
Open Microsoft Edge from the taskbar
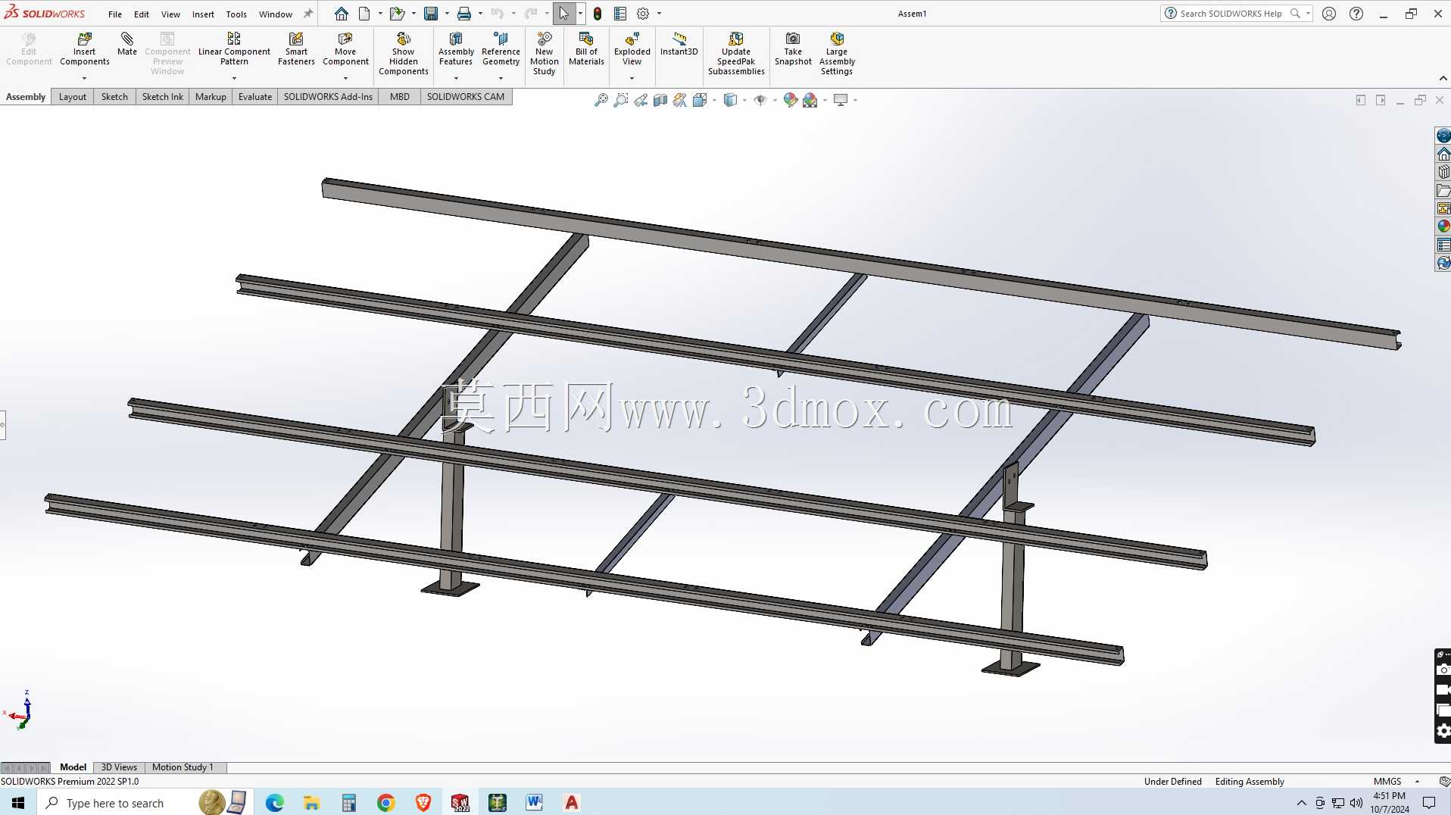274,803
